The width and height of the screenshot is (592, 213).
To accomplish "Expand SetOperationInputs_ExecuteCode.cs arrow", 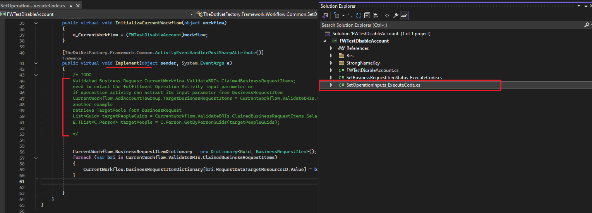I will (x=331, y=85).
